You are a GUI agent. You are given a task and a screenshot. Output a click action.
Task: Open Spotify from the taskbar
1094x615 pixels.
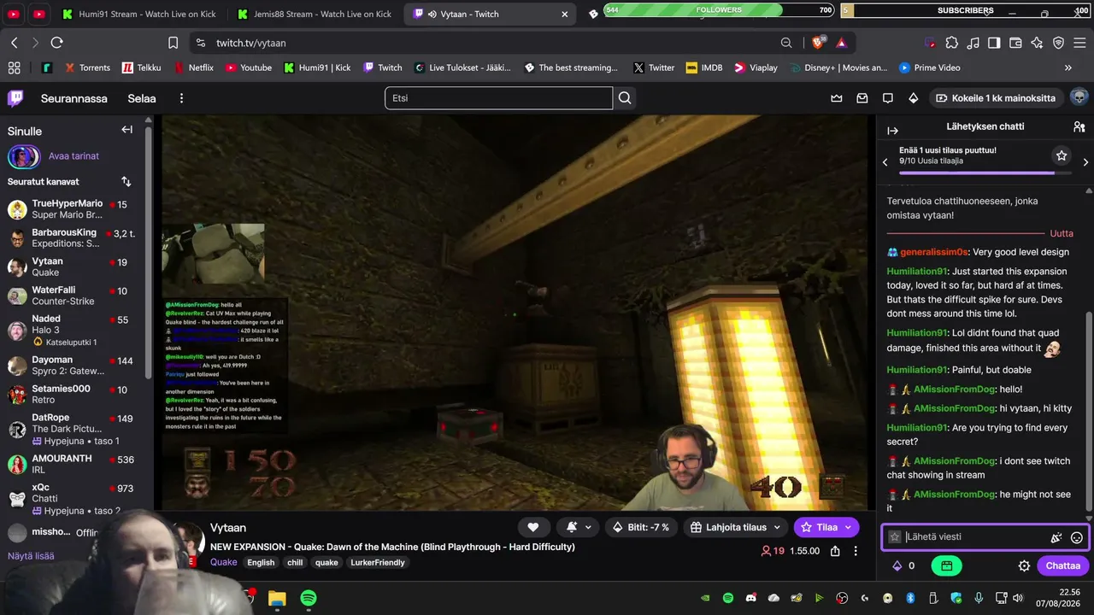[x=309, y=598]
